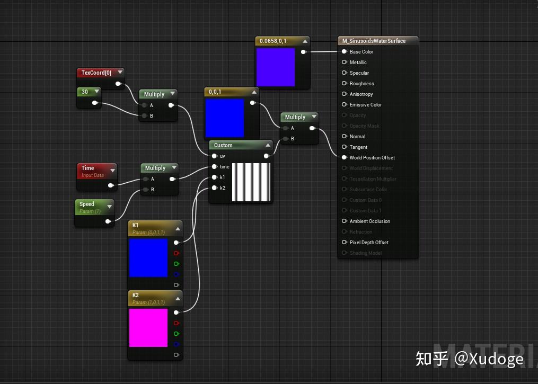Click the uv input pin on Custom node
Screen dimensions: 538x384
214,156
